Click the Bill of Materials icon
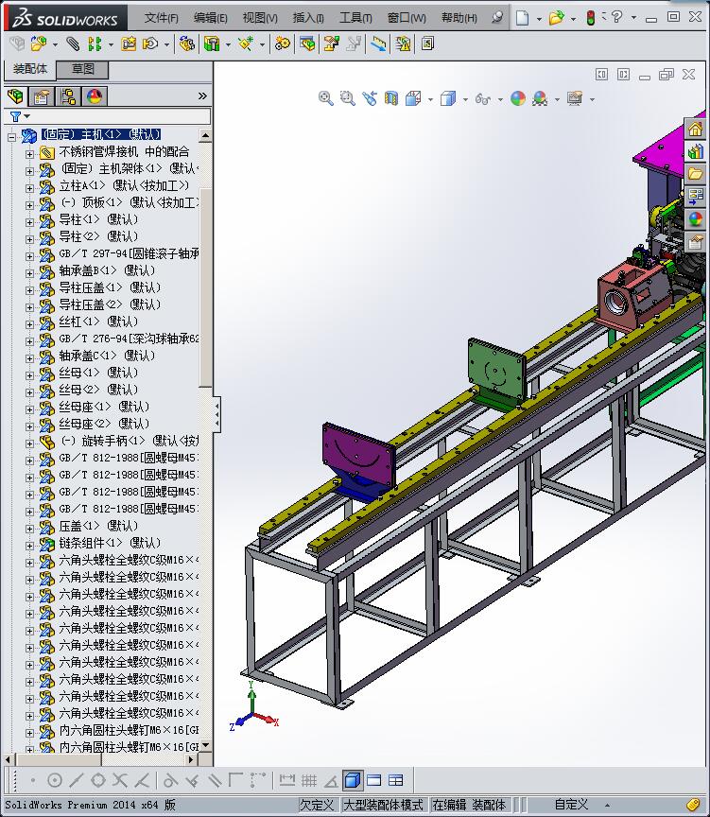 (307, 43)
